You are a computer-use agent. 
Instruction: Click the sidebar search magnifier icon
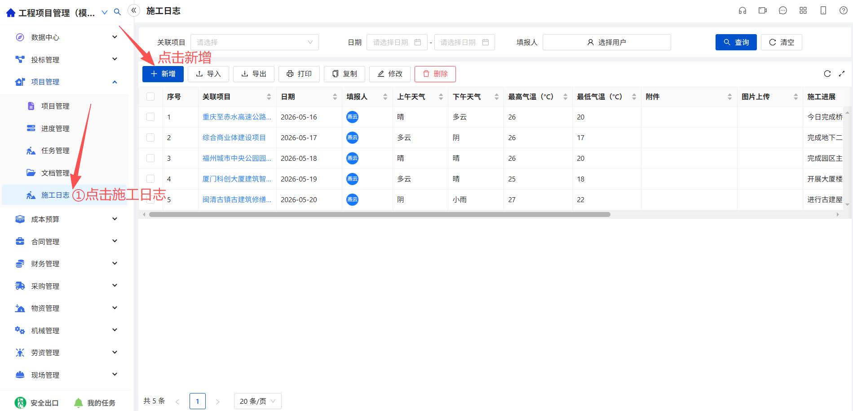[117, 12]
